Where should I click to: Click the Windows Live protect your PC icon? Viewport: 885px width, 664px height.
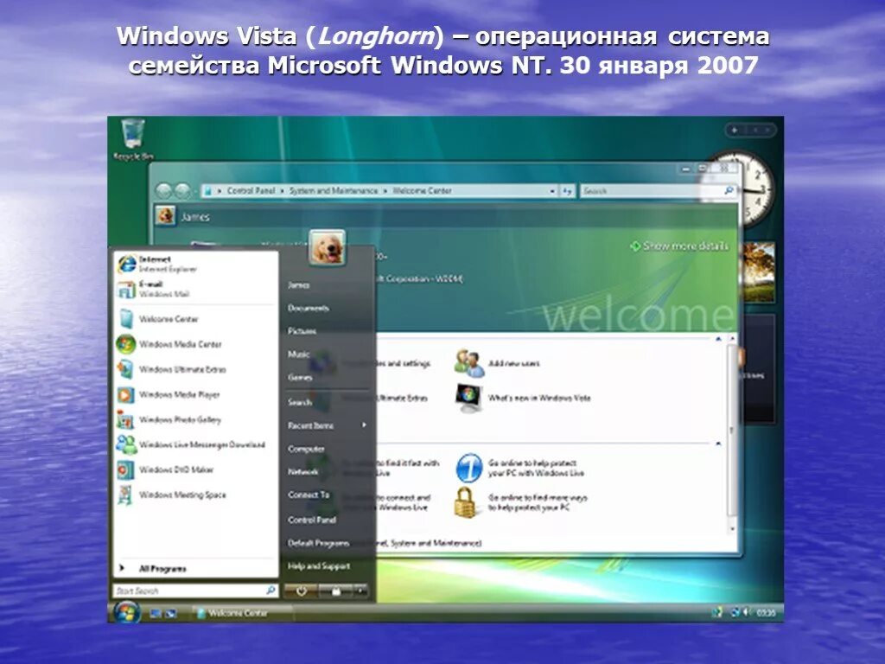pos(469,468)
